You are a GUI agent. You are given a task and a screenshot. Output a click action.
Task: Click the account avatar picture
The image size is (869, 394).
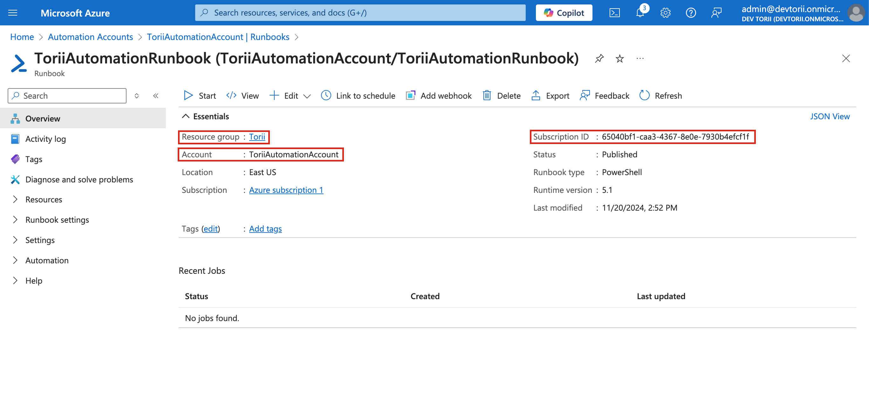tap(857, 13)
